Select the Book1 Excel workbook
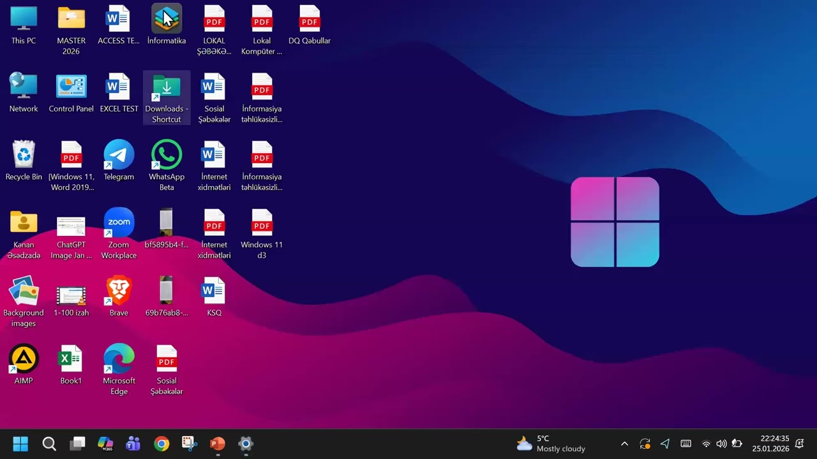The height and width of the screenshot is (459, 817). coord(71,366)
